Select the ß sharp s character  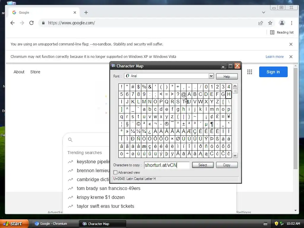(x=217, y=139)
